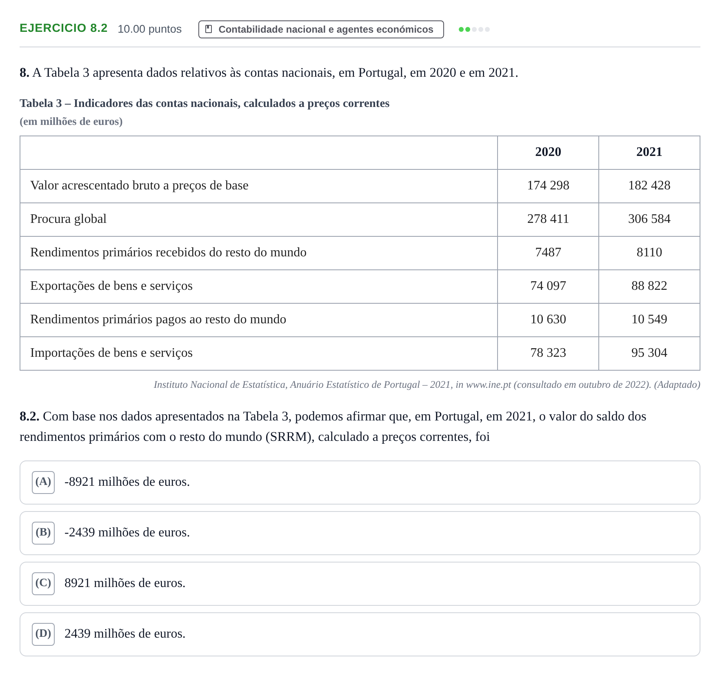Click the value 10 549

point(649,319)
